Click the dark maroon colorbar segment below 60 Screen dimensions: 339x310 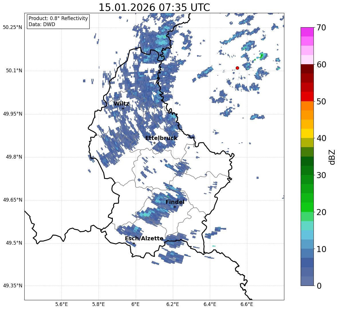[x=307, y=69]
